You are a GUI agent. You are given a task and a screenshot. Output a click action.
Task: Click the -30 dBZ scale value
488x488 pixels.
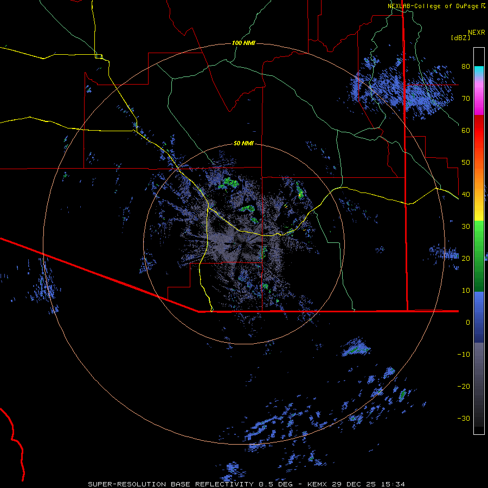click(464, 419)
